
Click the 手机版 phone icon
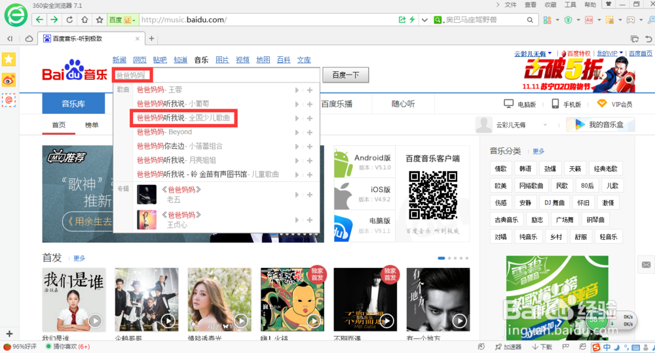click(x=555, y=103)
